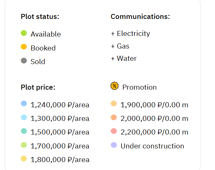Click the "+ Gas" communications item

(x=120, y=46)
